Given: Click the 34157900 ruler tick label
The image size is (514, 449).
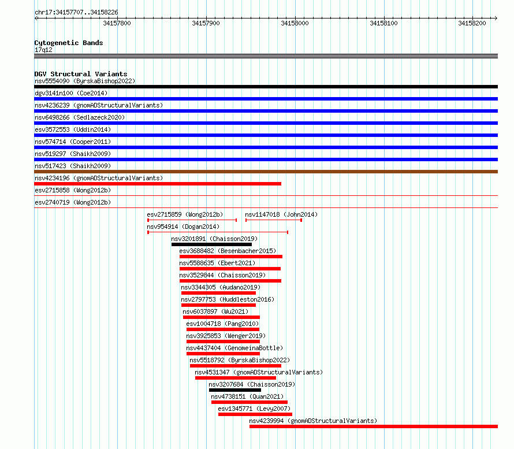Looking at the screenshot, I should [x=206, y=23].
